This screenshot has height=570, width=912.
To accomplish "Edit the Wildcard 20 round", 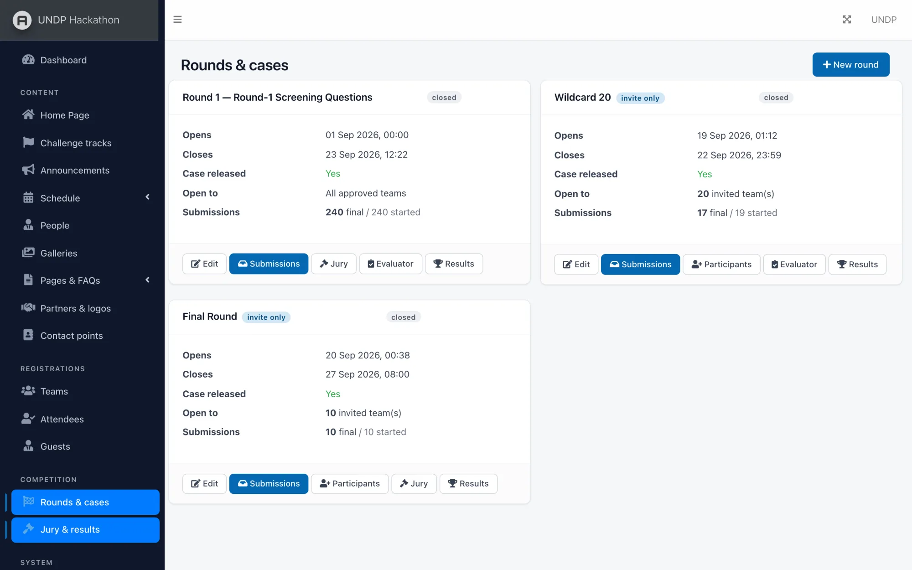I will pos(576,264).
